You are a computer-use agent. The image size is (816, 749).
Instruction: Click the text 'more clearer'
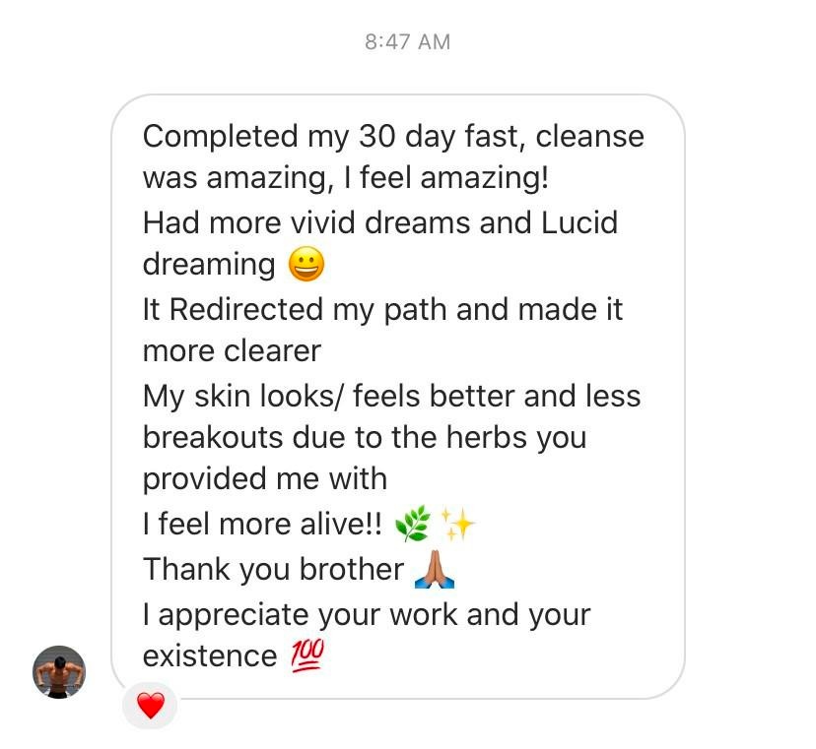pos(232,351)
